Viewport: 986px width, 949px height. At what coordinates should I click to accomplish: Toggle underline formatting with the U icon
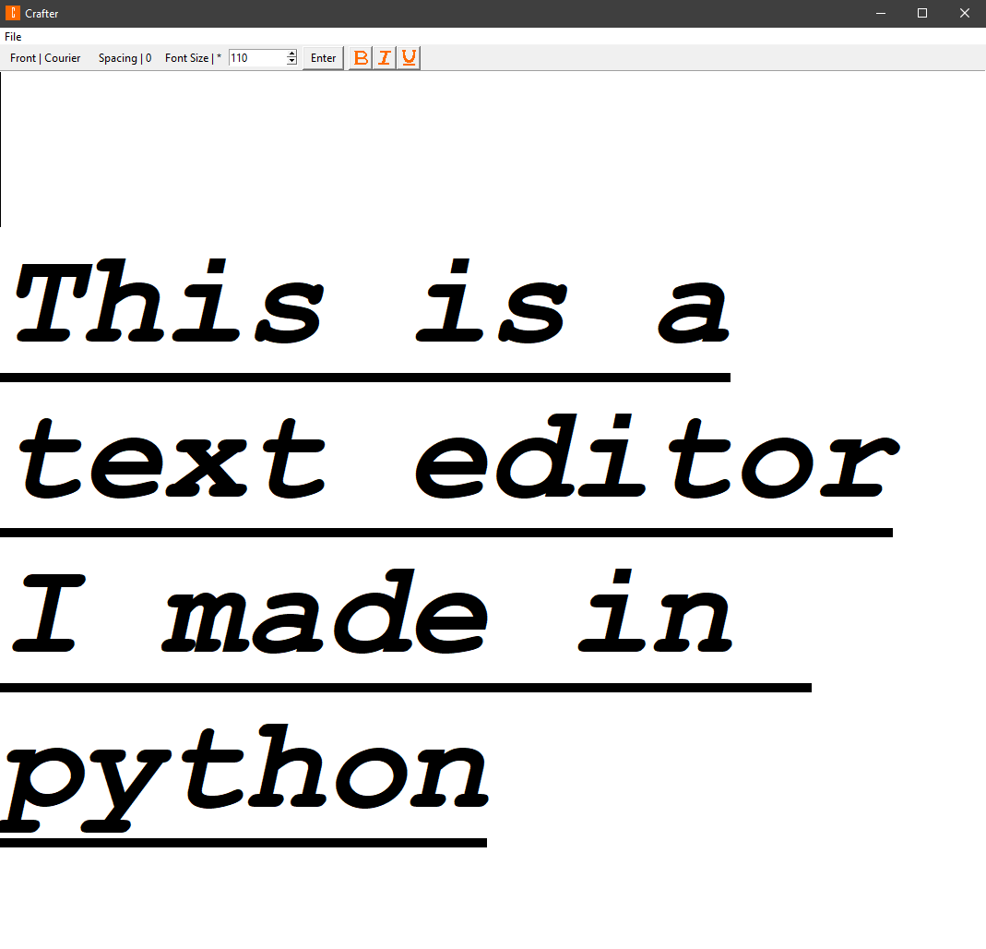coord(409,58)
